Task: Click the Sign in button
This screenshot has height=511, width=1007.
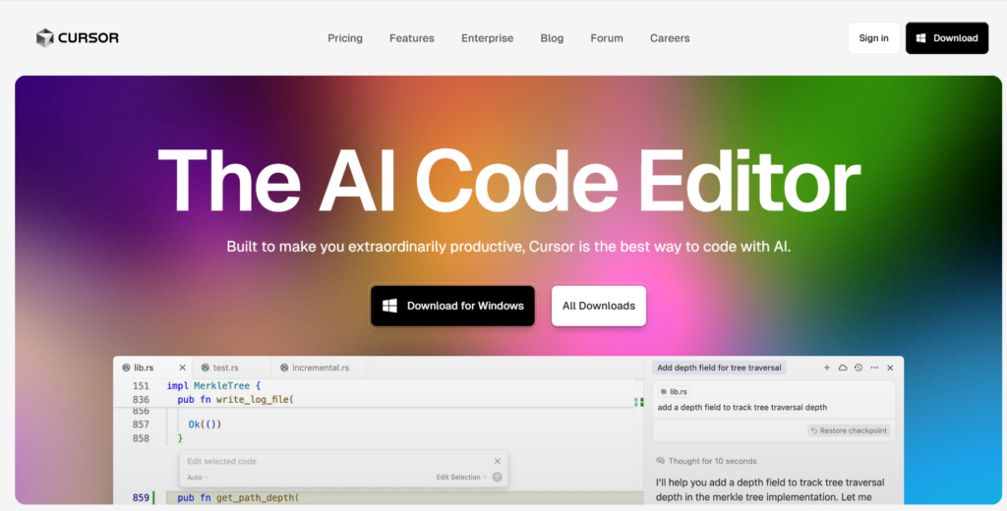Action: point(873,38)
